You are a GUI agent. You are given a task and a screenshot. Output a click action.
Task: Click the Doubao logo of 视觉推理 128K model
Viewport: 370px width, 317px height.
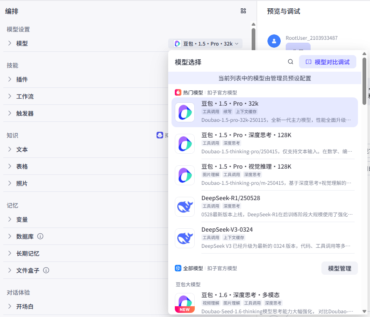[x=185, y=175]
